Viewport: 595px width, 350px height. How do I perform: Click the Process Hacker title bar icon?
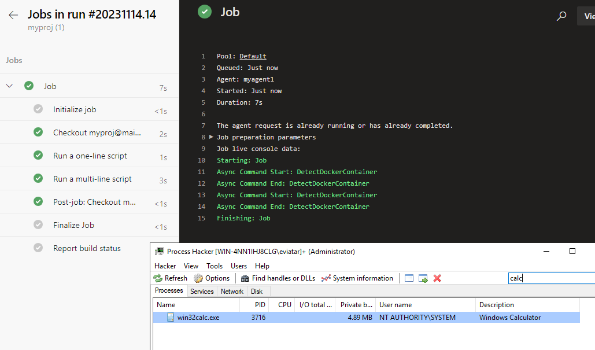click(160, 251)
